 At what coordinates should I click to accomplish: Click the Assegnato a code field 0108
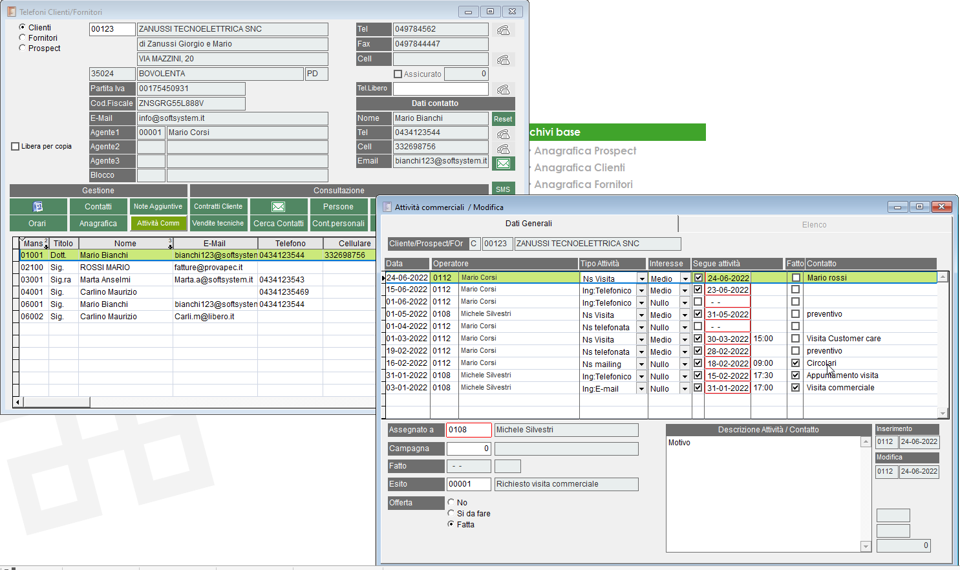(x=468, y=430)
